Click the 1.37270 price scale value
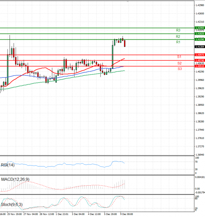The width and height of the screenshot is (205, 217). coord(200,146)
